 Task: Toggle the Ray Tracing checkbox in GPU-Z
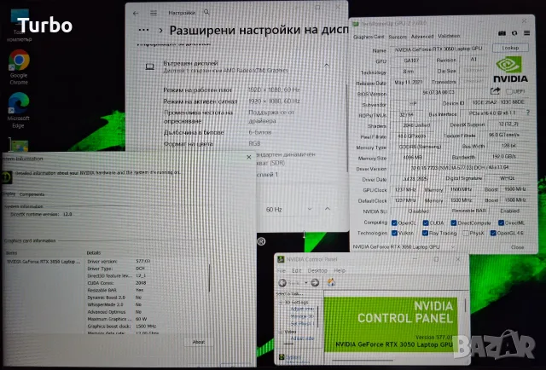(x=425, y=233)
